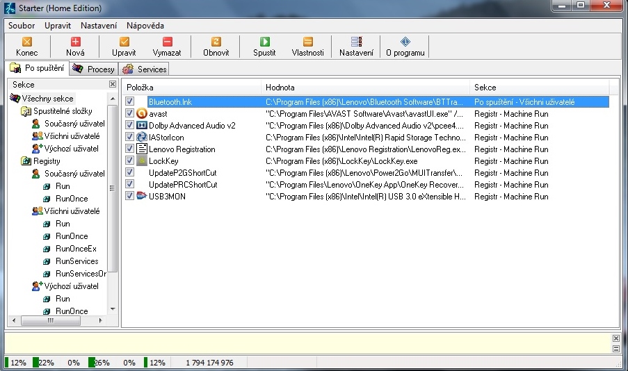Screen dimensions: 628x371
Task: Uncheck the Bluetooth.lnk checkbox
Action: pyautogui.click(x=129, y=101)
